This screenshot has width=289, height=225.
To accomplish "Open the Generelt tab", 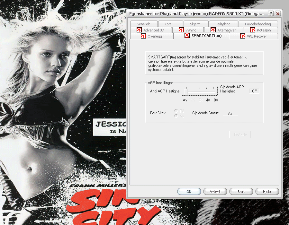I will point(144,24).
